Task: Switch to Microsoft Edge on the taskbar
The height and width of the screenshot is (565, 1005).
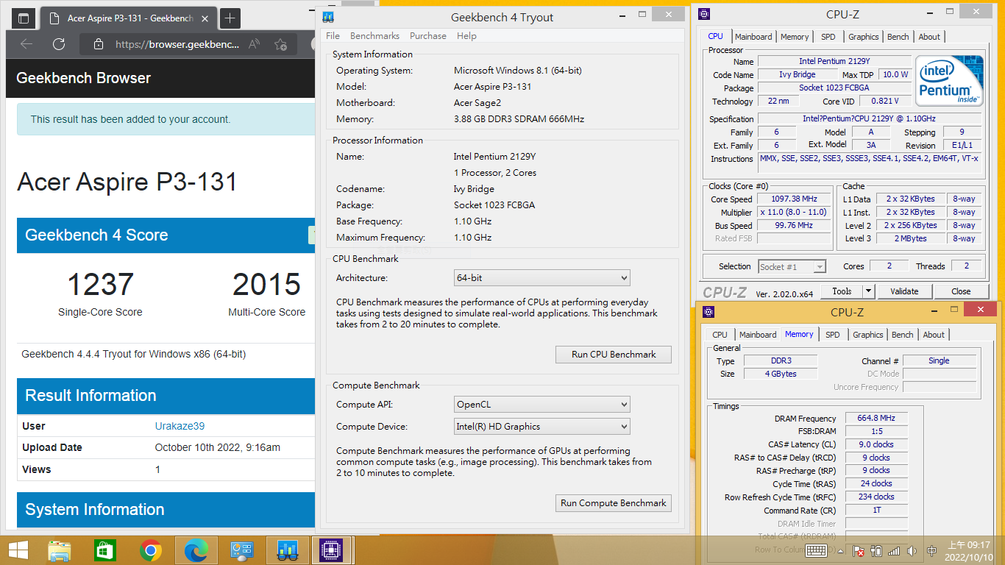Action: [x=196, y=550]
